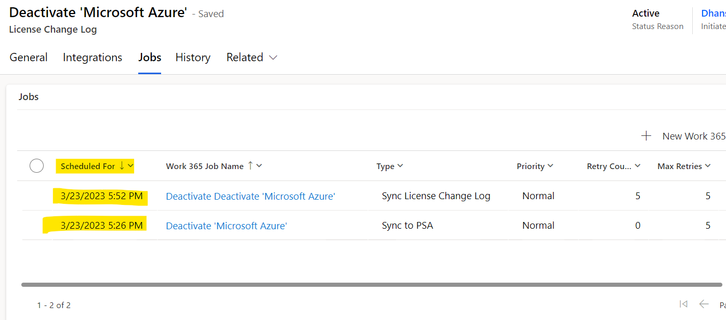The image size is (726, 320).
Task: Open the Deactivate 'Microsoft Azure' Sync to PSA job
Action: tap(226, 226)
